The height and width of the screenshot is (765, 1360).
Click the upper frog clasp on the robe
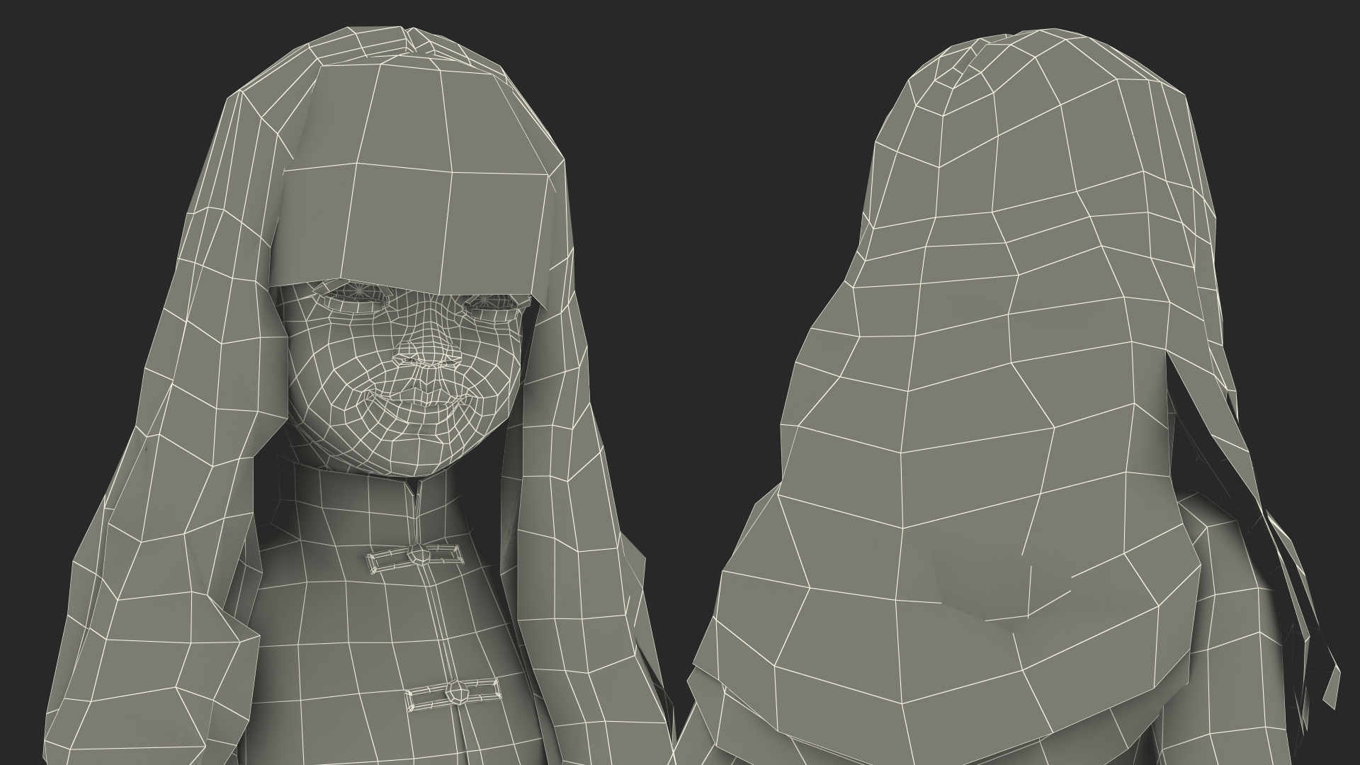[x=415, y=557]
